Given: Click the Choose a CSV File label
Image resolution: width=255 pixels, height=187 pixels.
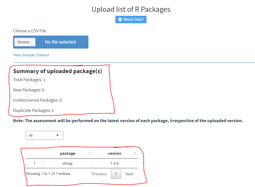Looking at the screenshot, I should tap(29, 31).
